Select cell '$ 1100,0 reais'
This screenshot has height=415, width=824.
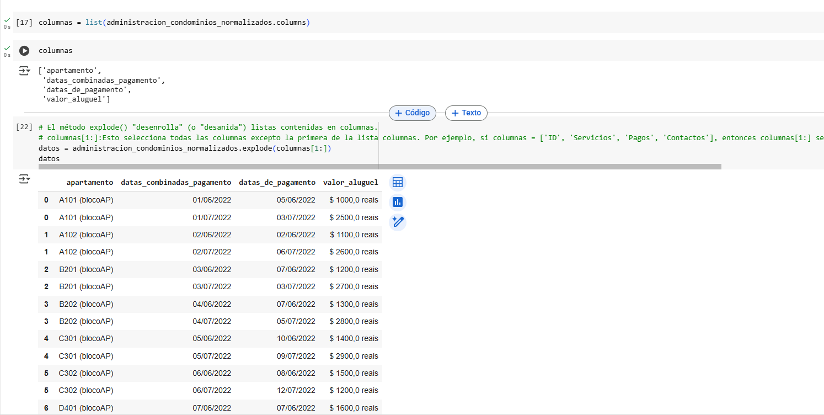click(354, 235)
